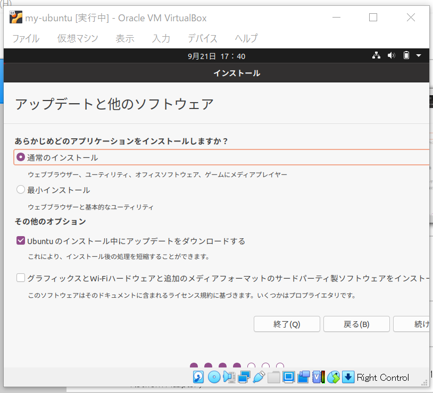433x393 pixels.
Task: Open the Ubuntu system menu arrow
Action: 419,55
